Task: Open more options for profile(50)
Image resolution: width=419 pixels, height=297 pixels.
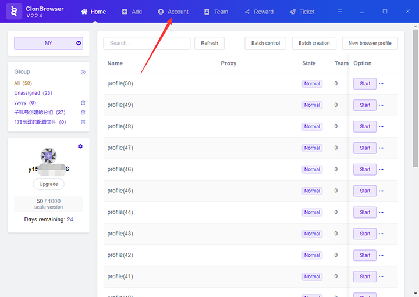Action: pos(382,84)
